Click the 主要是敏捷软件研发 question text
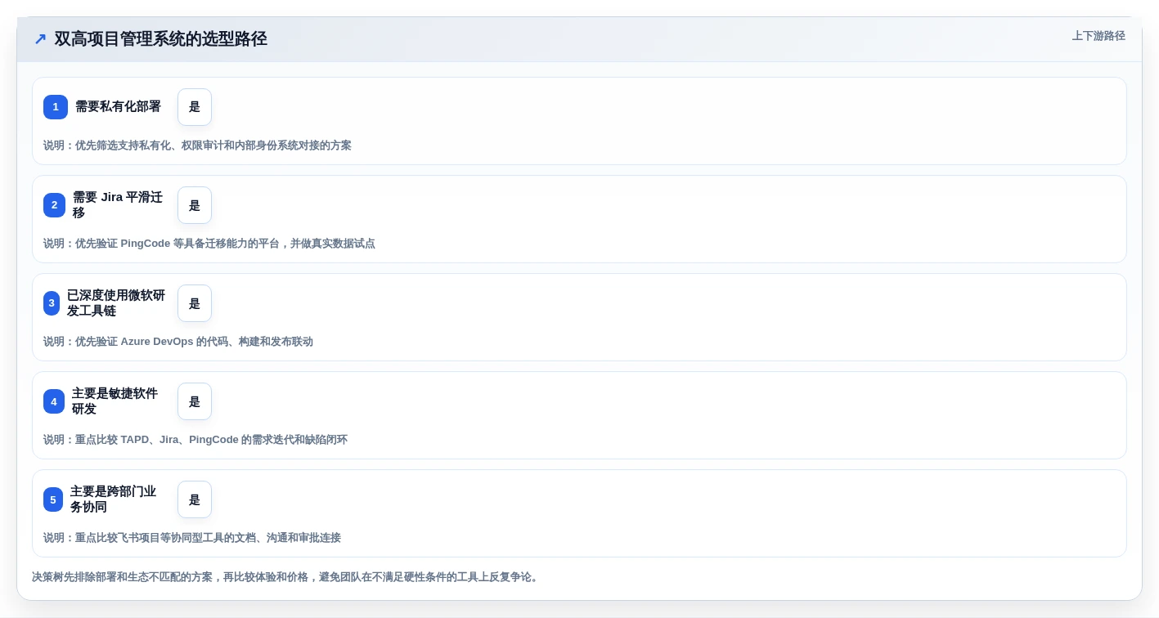The width and height of the screenshot is (1159, 618). (115, 401)
